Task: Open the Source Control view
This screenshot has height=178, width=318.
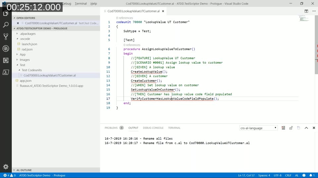Action: click(x=6, y=37)
